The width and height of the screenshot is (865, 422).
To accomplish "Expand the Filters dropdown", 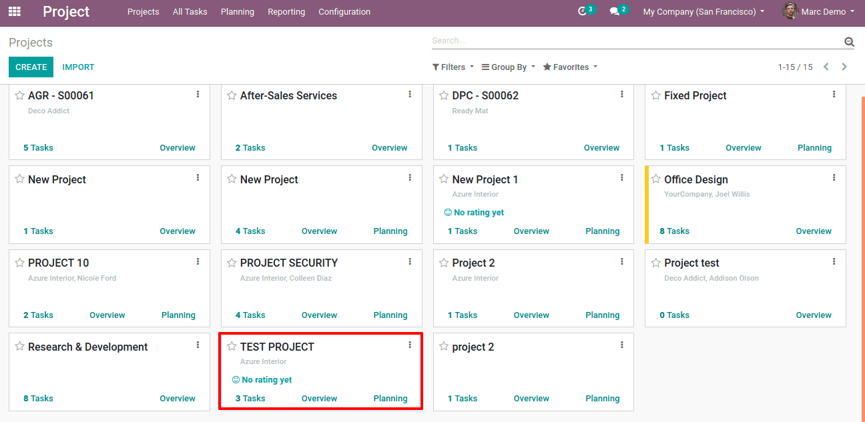I will [453, 67].
